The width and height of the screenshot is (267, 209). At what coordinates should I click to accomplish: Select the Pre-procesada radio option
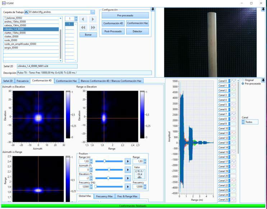click(x=243, y=83)
